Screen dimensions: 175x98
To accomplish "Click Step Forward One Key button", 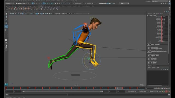I will click(x=165, y=88).
